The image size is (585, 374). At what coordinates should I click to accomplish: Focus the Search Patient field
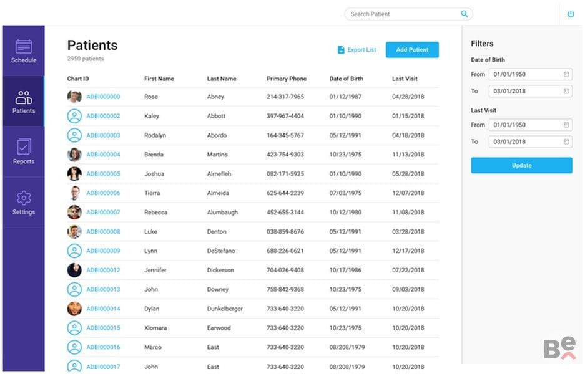tap(408, 14)
